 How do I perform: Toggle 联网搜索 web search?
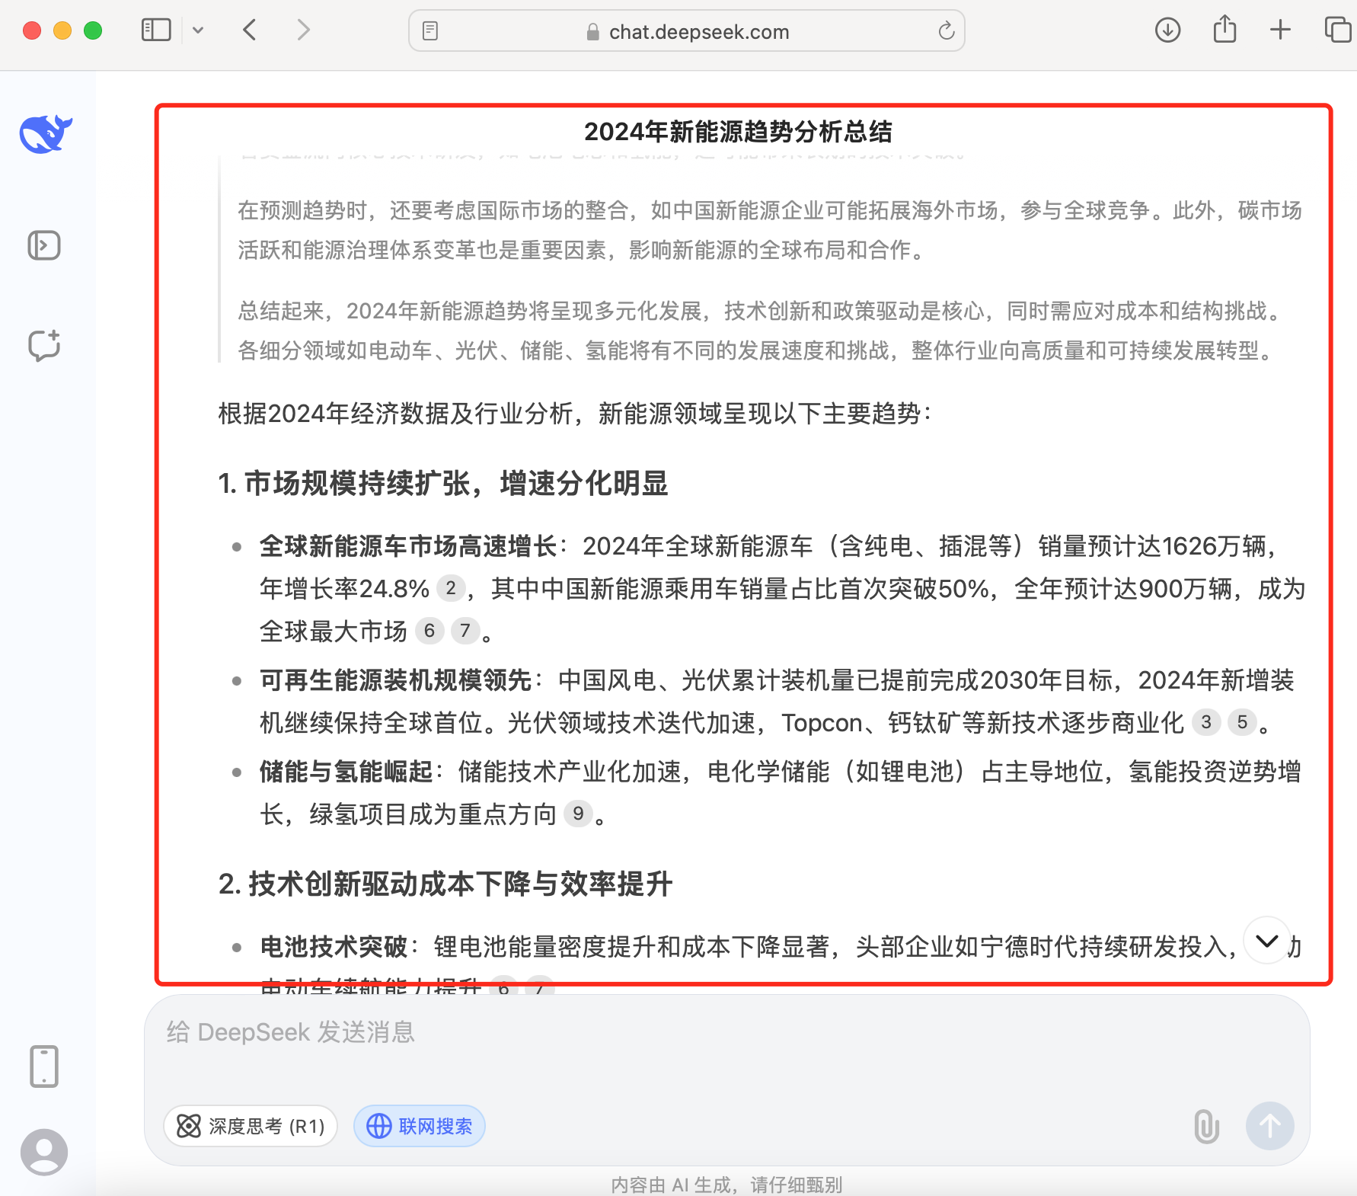[420, 1126]
